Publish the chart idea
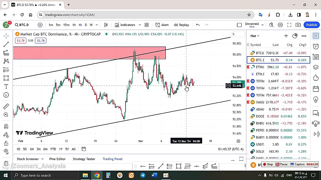This screenshot has height=180, width=321. (311, 25)
